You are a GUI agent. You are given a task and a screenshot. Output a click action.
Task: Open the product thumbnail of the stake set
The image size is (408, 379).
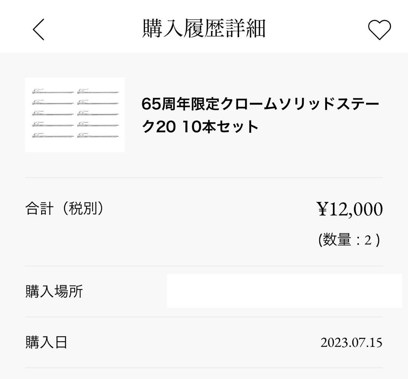pos(74,114)
